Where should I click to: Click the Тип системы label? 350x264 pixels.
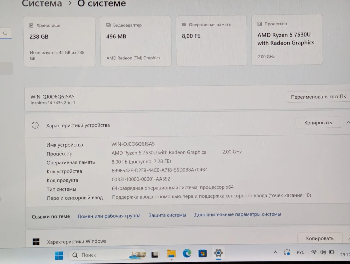pyautogui.click(x=62, y=189)
